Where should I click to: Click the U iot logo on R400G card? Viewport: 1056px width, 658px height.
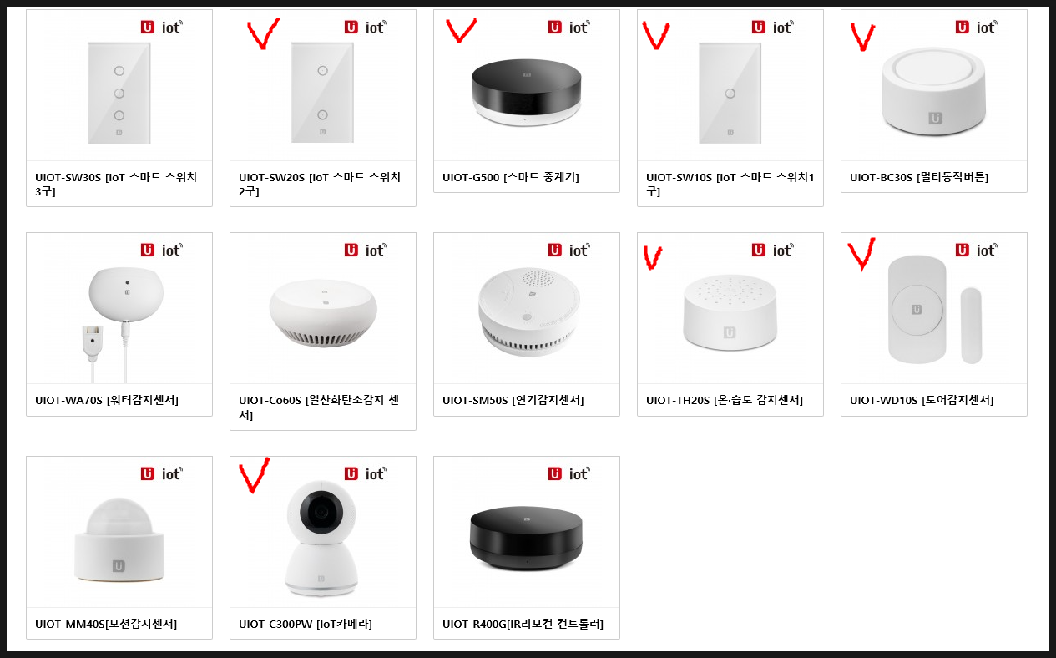click(x=568, y=473)
